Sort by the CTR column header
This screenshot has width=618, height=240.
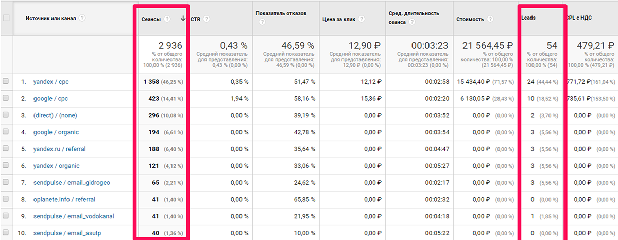click(x=196, y=19)
